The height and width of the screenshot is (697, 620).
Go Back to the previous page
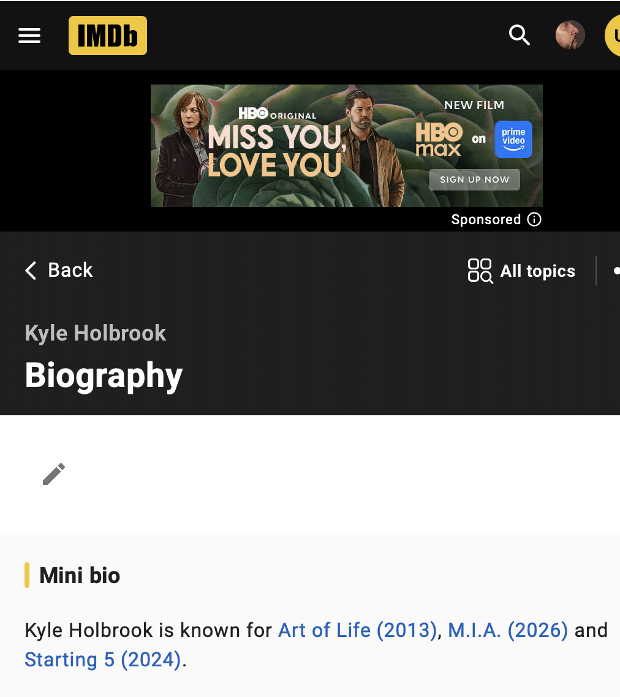coord(59,270)
